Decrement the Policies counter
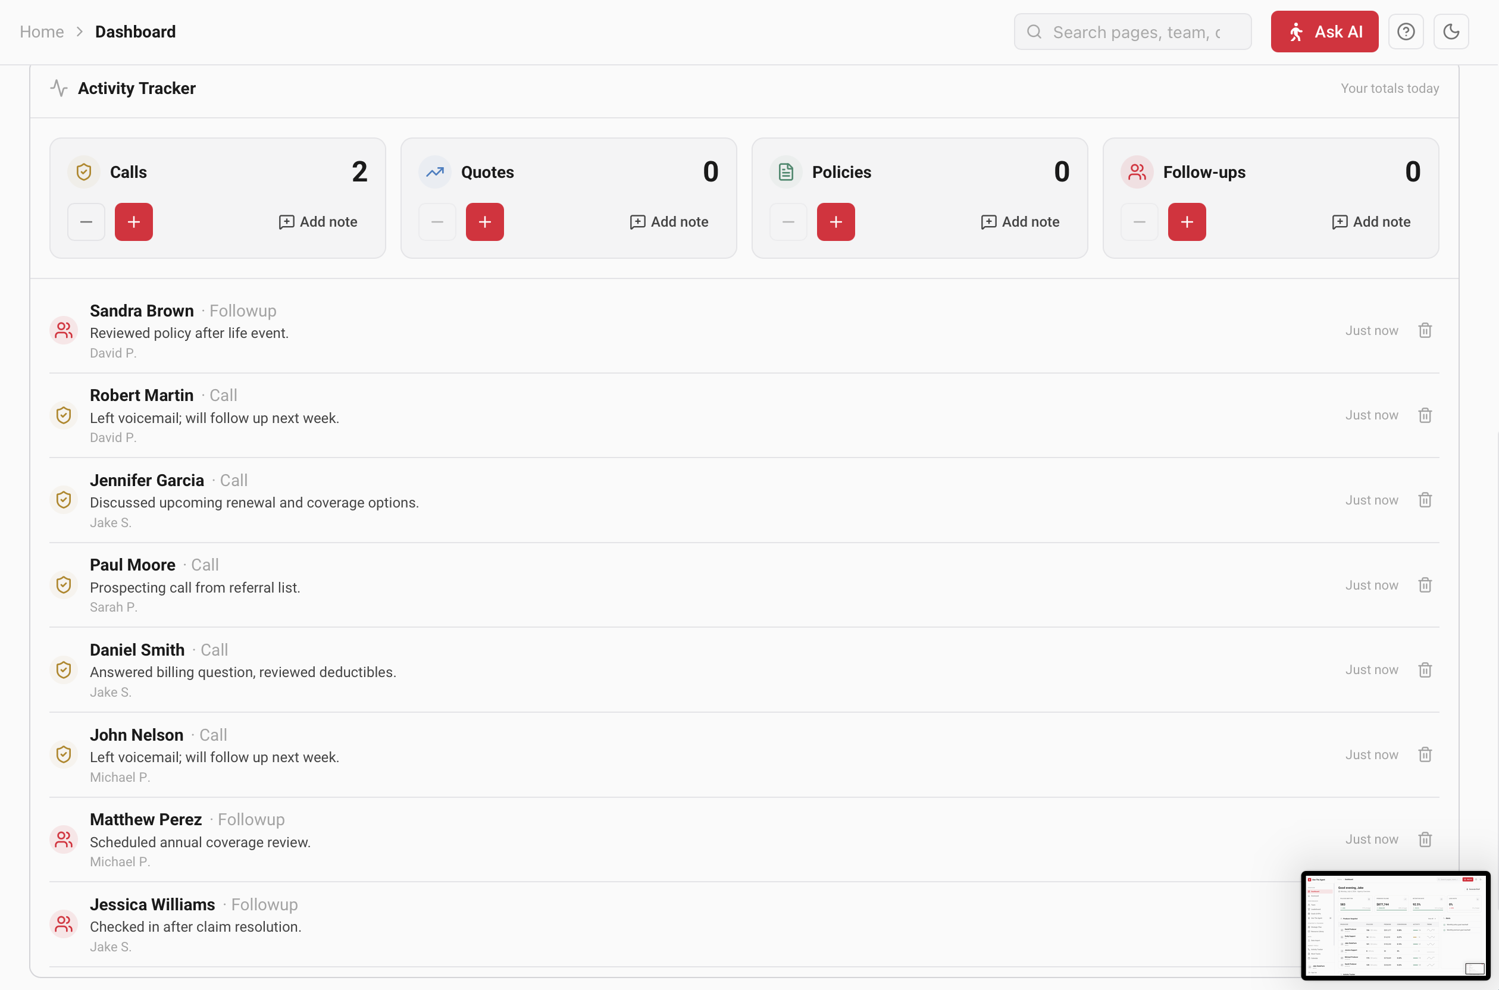This screenshot has height=990, width=1499. click(788, 221)
